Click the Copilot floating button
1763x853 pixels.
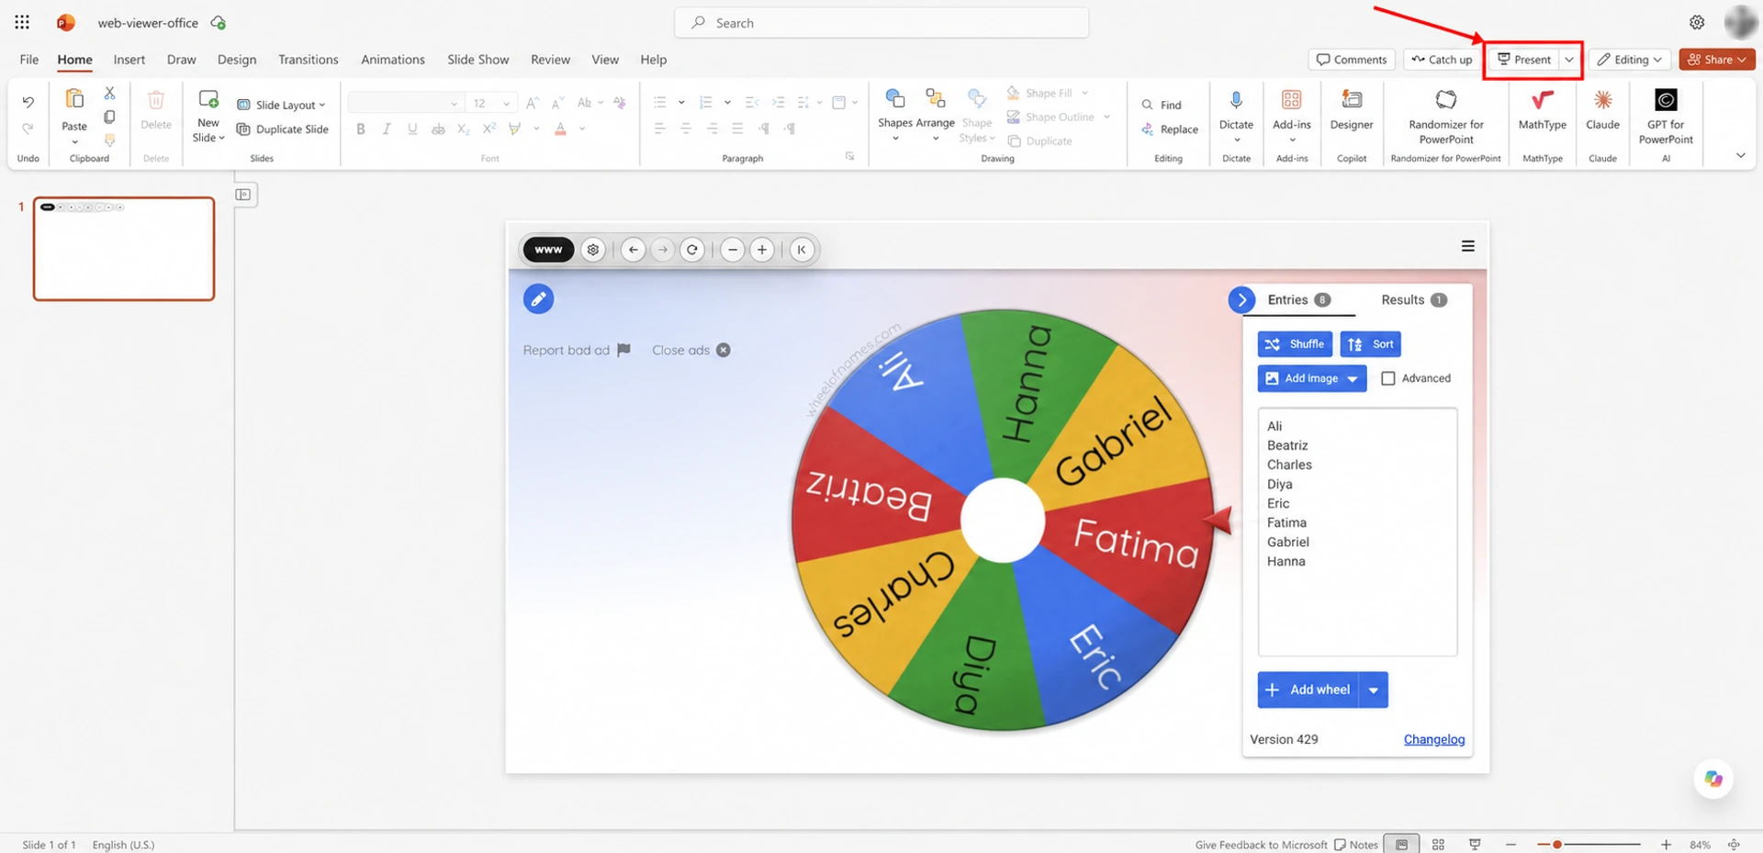coord(1713,779)
